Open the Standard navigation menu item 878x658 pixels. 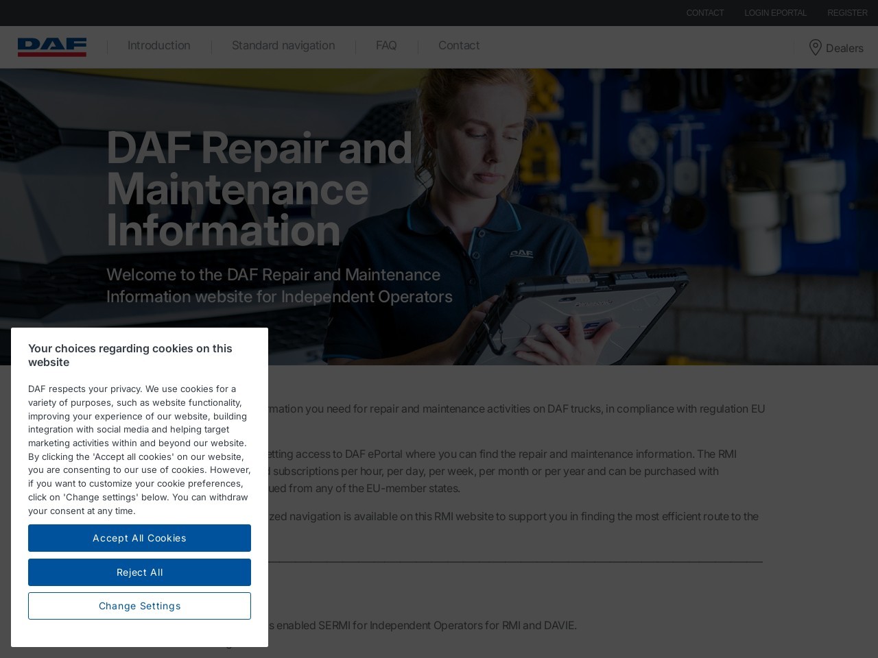283,45
